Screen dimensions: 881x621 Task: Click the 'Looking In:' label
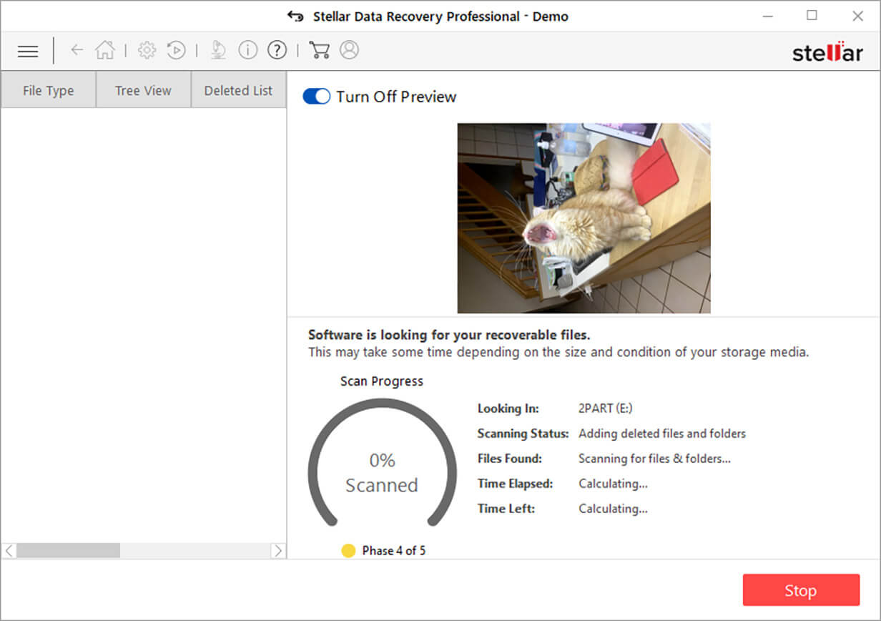508,409
